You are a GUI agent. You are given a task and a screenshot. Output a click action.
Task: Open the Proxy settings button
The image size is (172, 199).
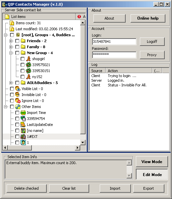coord(152,55)
